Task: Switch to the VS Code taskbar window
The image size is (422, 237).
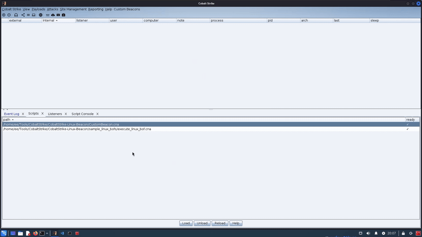Action: (x=62, y=233)
